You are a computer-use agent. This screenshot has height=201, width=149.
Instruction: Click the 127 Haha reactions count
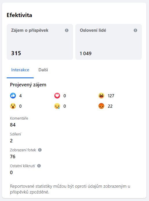111,96
